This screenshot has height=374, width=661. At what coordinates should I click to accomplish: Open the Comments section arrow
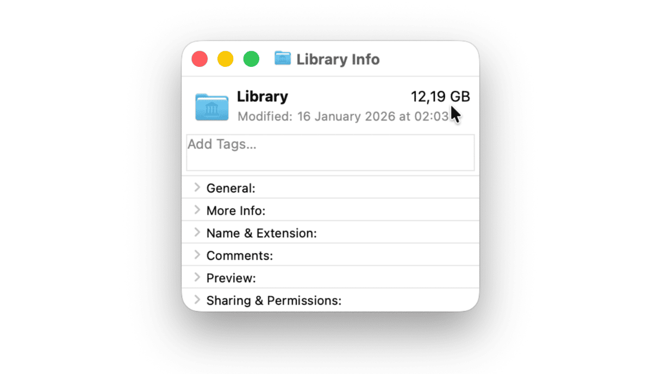click(x=197, y=255)
